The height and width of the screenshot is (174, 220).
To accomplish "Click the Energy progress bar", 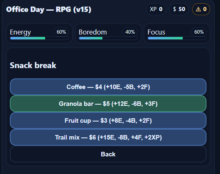I will coord(39,38).
